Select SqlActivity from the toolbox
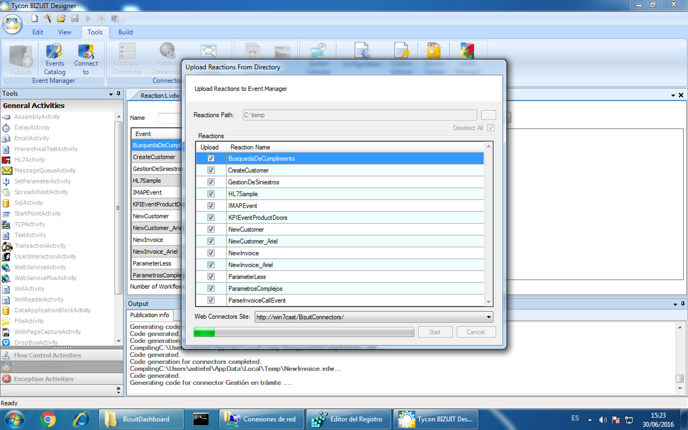This screenshot has width=688, height=430. point(28,203)
